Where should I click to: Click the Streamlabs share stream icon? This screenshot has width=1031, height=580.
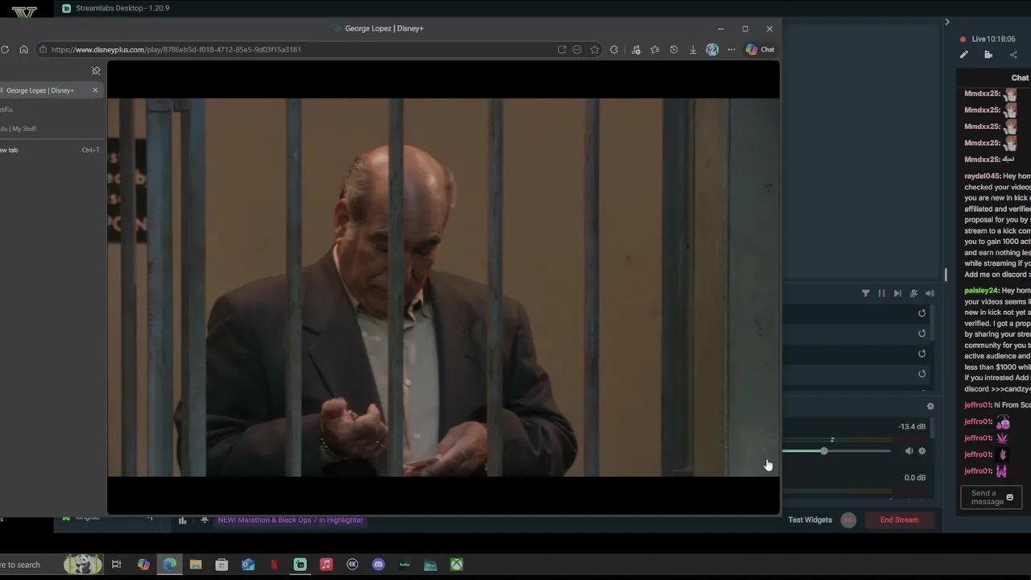tap(1013, 55)
